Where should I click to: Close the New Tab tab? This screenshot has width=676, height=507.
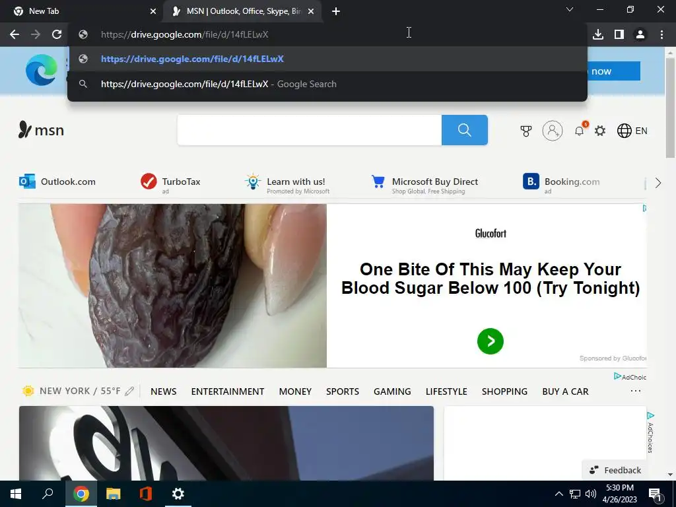click(x=153, y=12)
